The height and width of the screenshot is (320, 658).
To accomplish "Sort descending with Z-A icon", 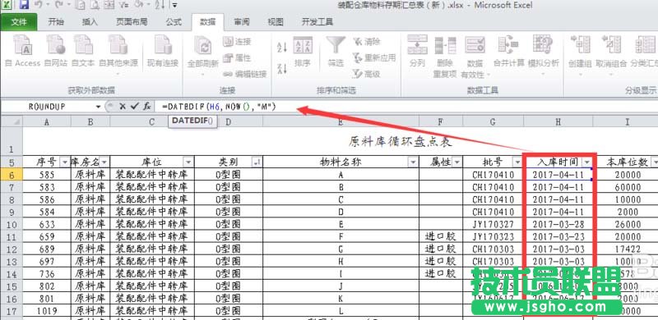I will click(282, 68).
